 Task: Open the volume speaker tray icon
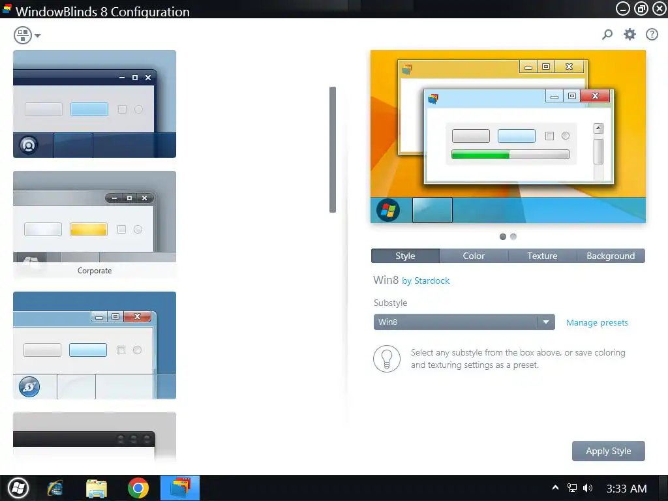[588, 488]
